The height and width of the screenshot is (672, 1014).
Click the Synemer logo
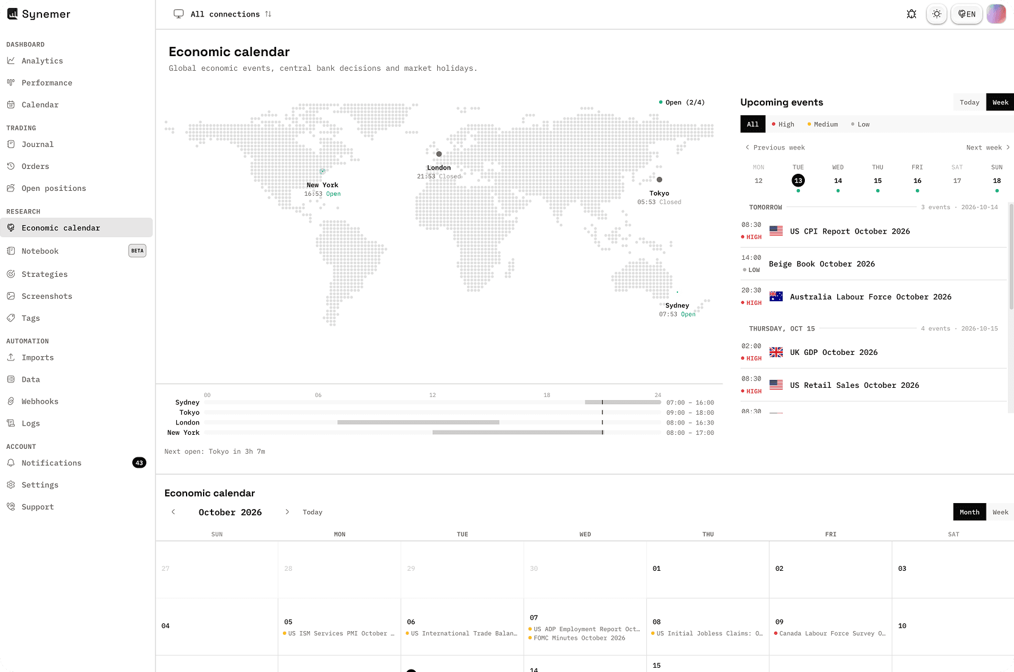[x=38, y=14]
